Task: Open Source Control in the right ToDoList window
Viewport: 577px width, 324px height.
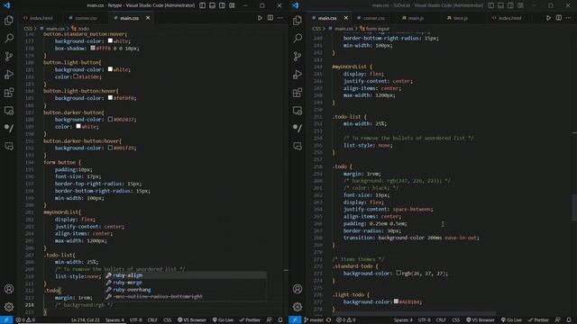Action: coord(298,56)
